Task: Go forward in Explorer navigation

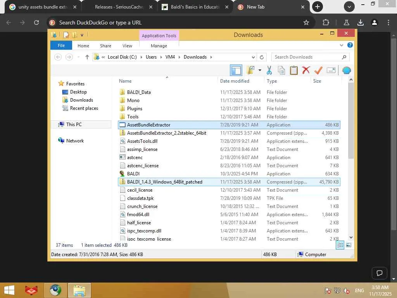Action: (x=69, y=57)
